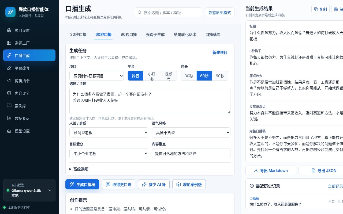Expand current model selector Ollama qwen3:8b
The height and width of the screenshot is (214, 343).
29,190
